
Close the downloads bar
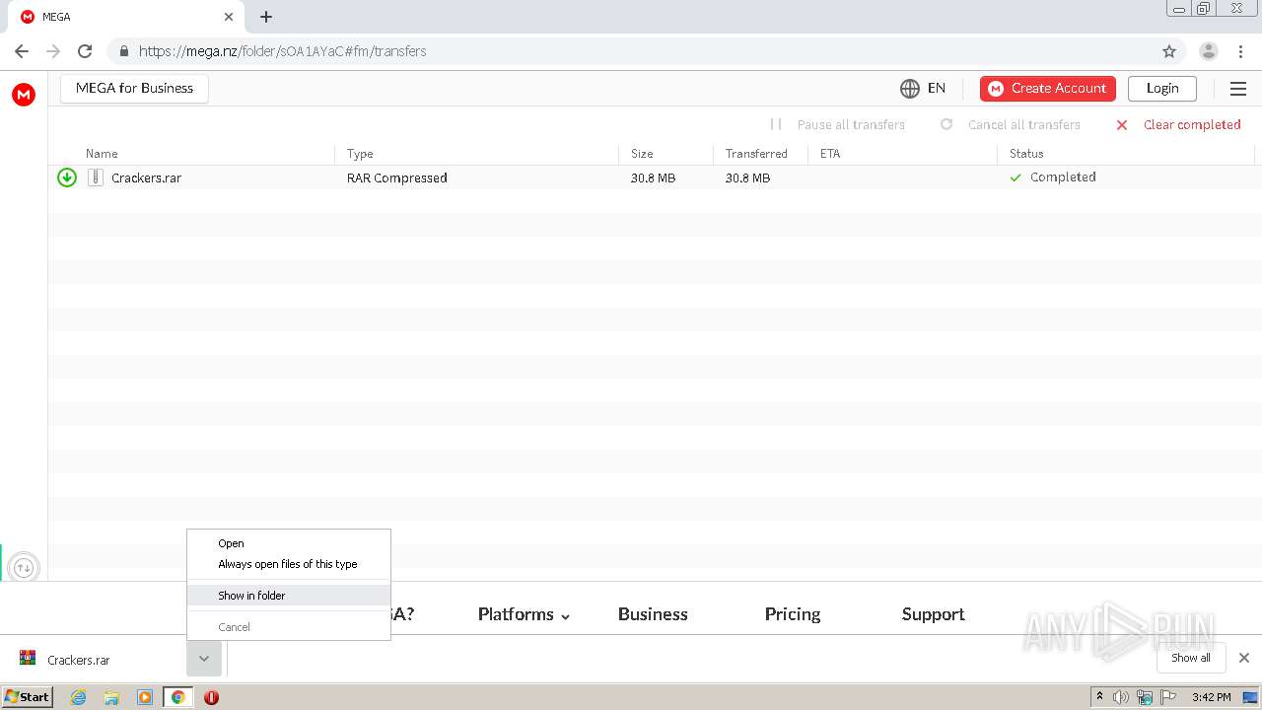tap(1244, 658)
